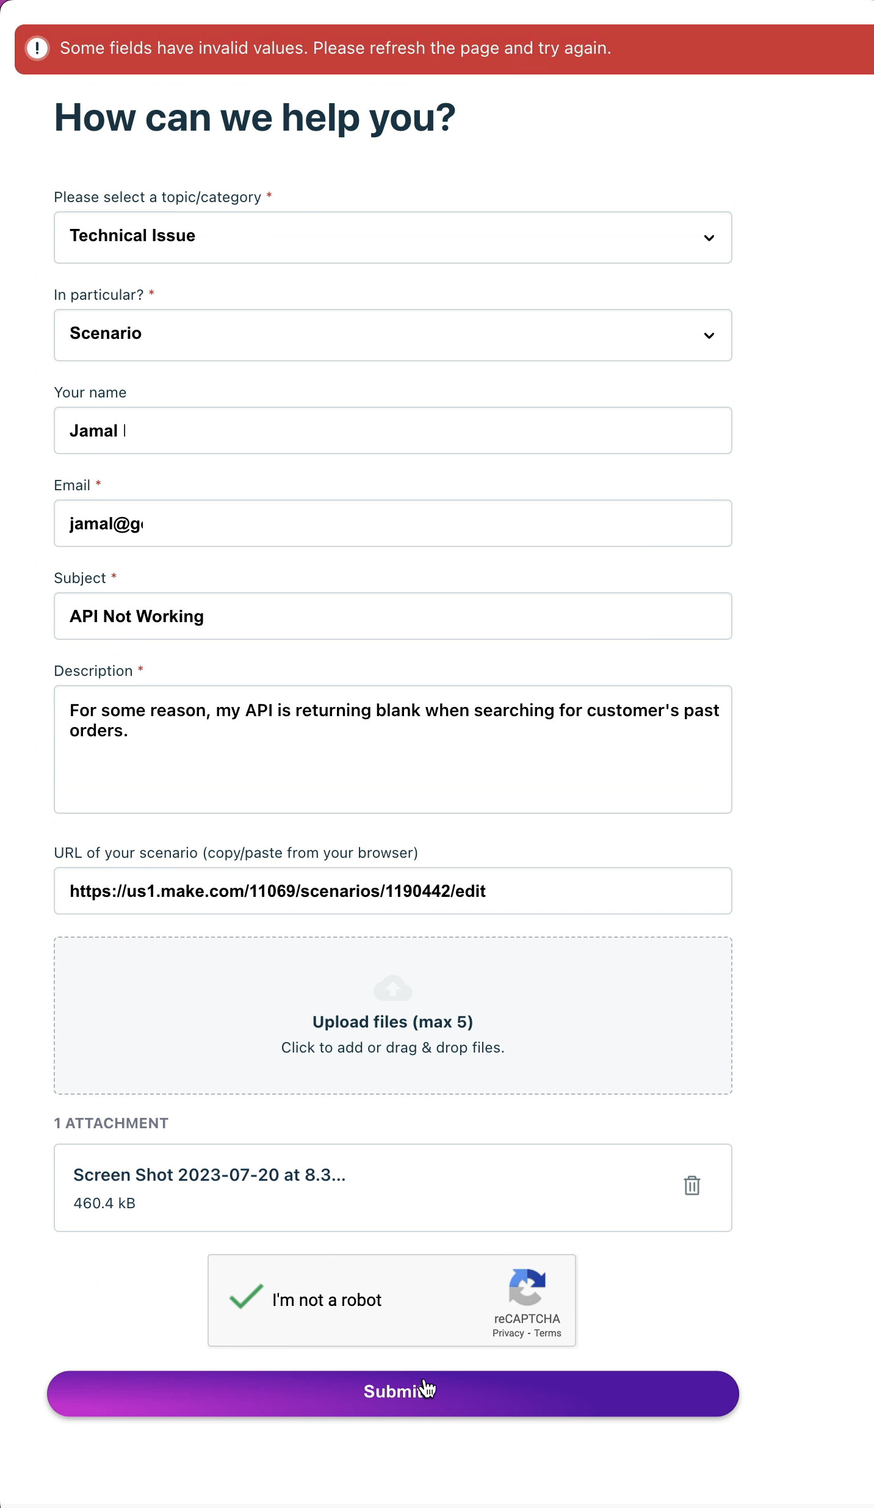Image resolution: width=874 pixels, height=1508 pixels.
Task: Select the Subject field API Not Working
Action: (393, 616)
